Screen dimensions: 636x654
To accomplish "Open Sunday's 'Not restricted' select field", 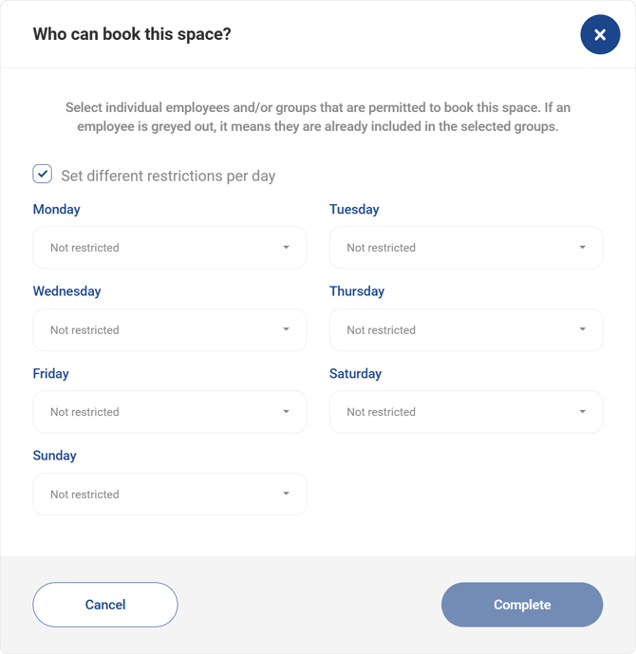I will coord(152,495).
